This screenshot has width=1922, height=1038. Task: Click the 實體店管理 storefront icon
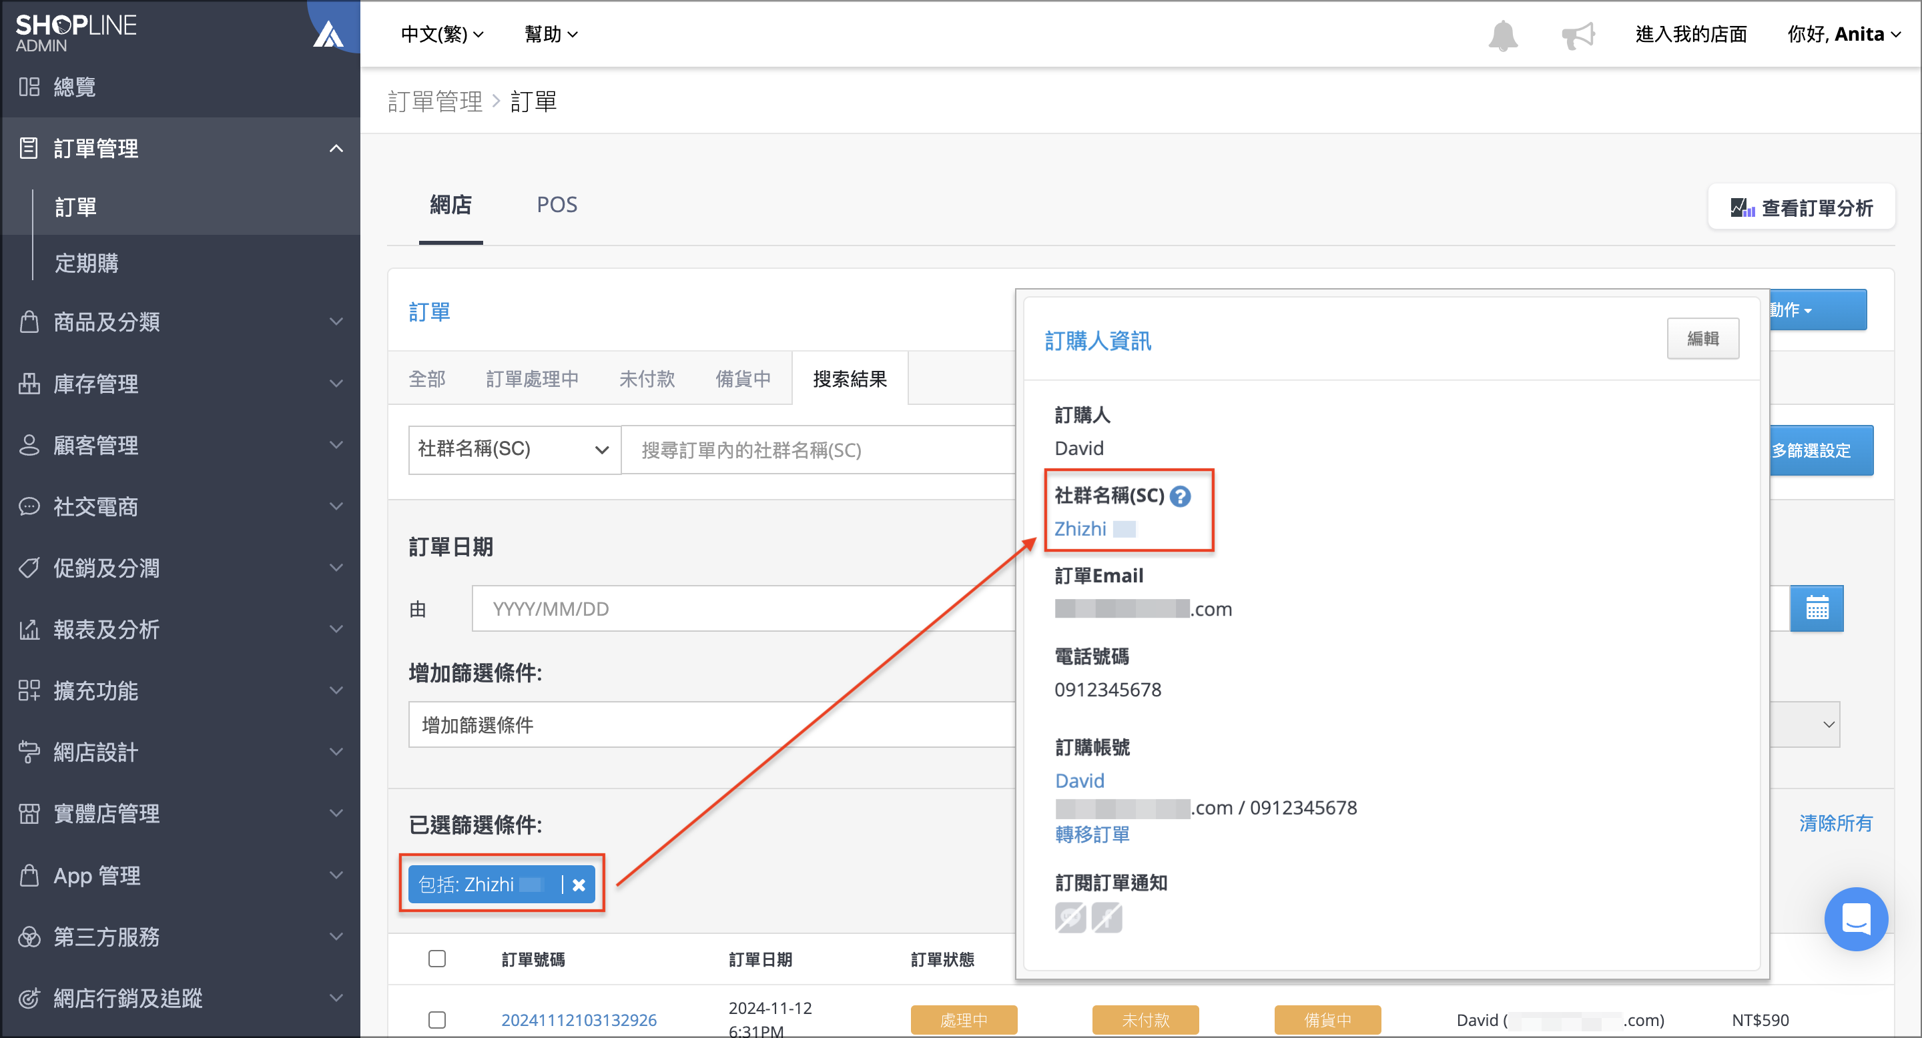(29, 813)
